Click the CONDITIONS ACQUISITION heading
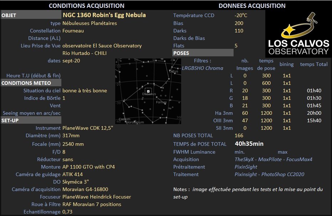This screenshot has height=216, width=332. point(87,6)
